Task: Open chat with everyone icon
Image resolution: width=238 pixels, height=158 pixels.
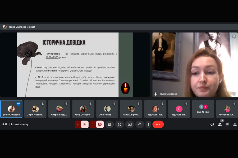Action: [x=227, y=124]
